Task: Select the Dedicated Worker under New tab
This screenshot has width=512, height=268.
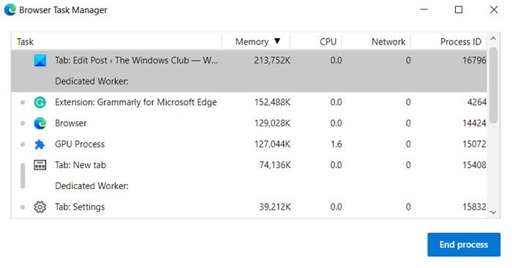Action: pyautogui.click(x=91, y=185)
